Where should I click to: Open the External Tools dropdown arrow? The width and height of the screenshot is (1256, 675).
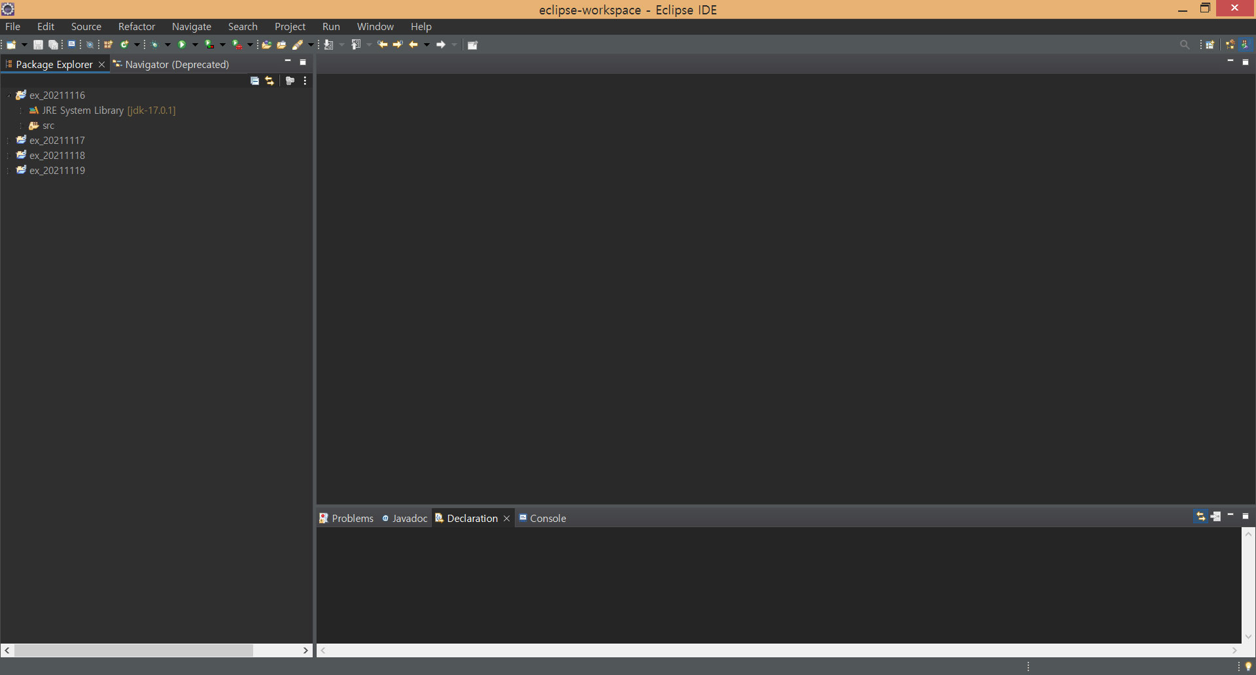(250, 44)
